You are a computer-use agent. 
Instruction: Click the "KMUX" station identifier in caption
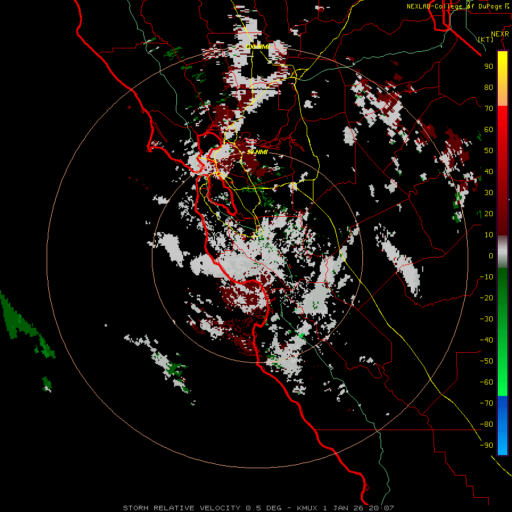coord(307,508)
